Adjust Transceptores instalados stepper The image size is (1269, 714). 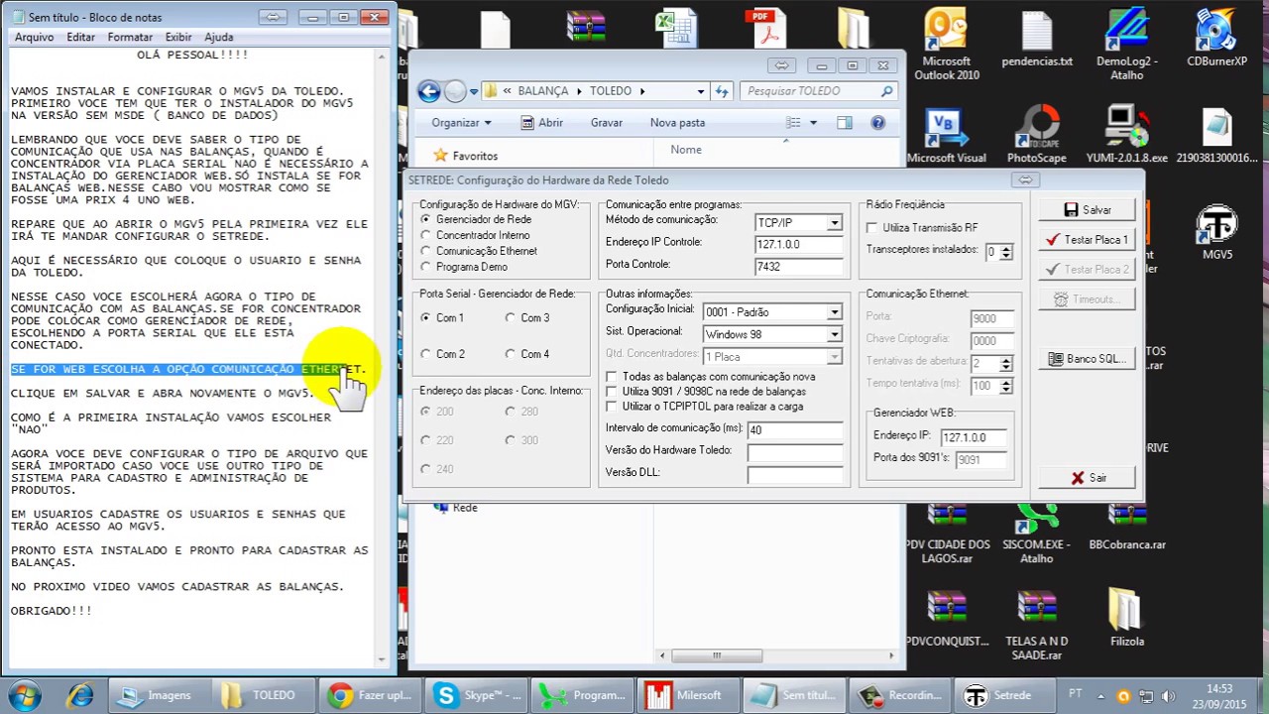[1005, 252]
